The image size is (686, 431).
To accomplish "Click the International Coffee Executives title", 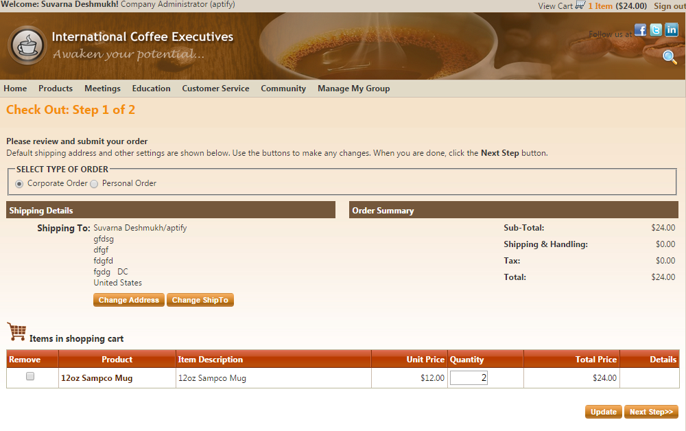I will [143, 37].
